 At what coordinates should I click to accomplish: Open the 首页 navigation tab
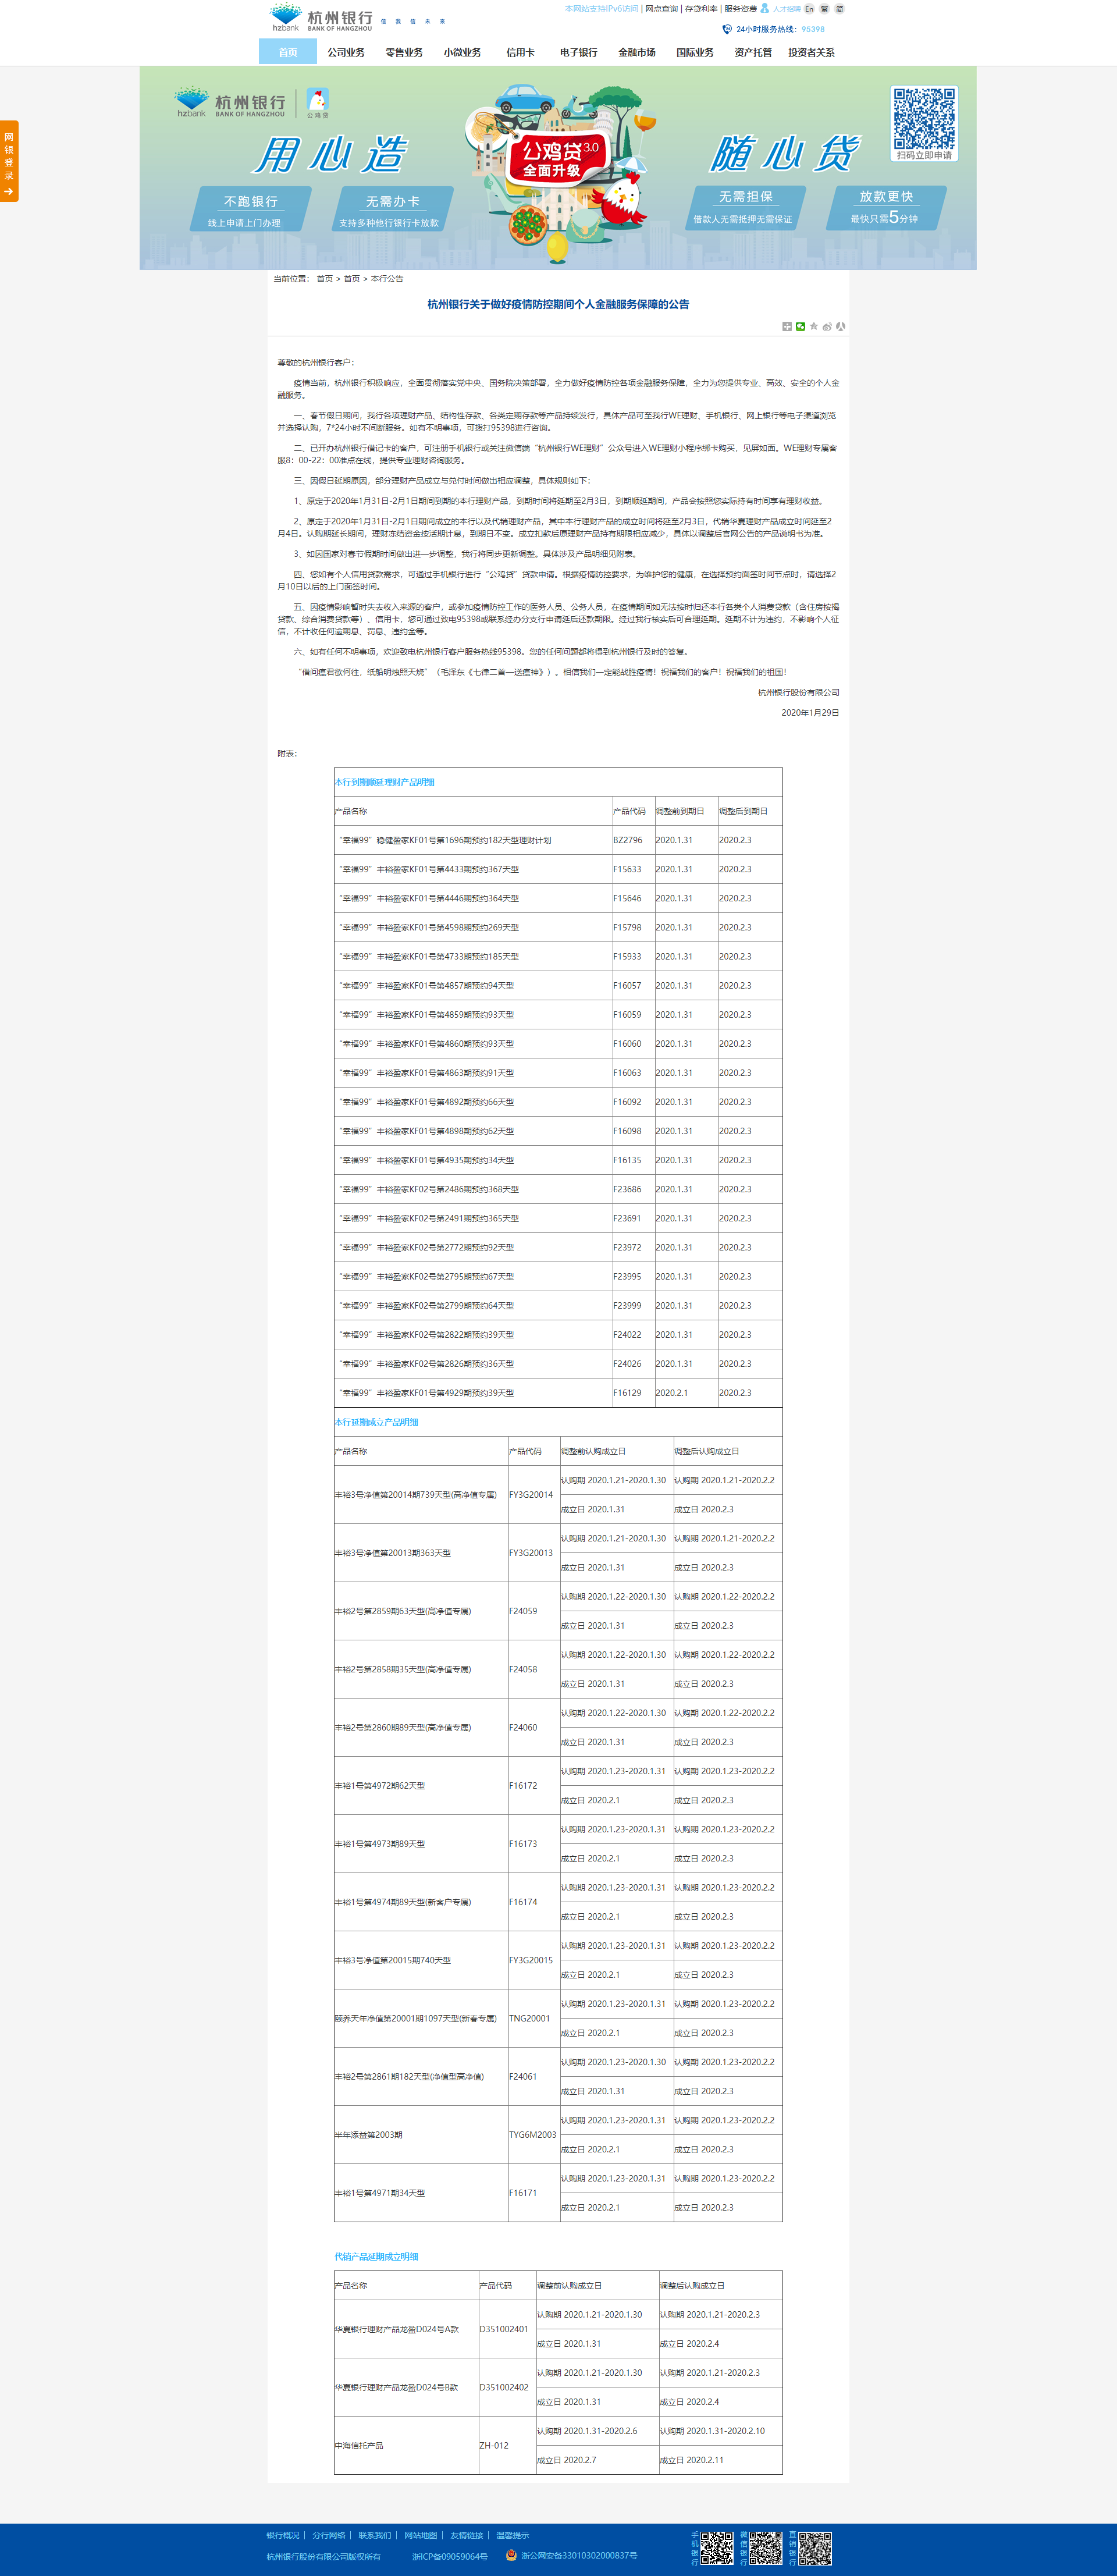pos(288,52)
